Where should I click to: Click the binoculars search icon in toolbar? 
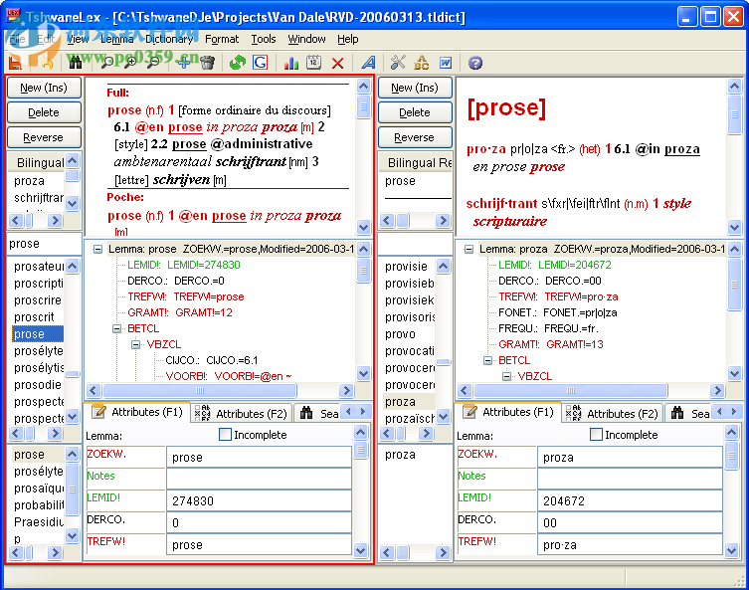[x=75, y=63]
